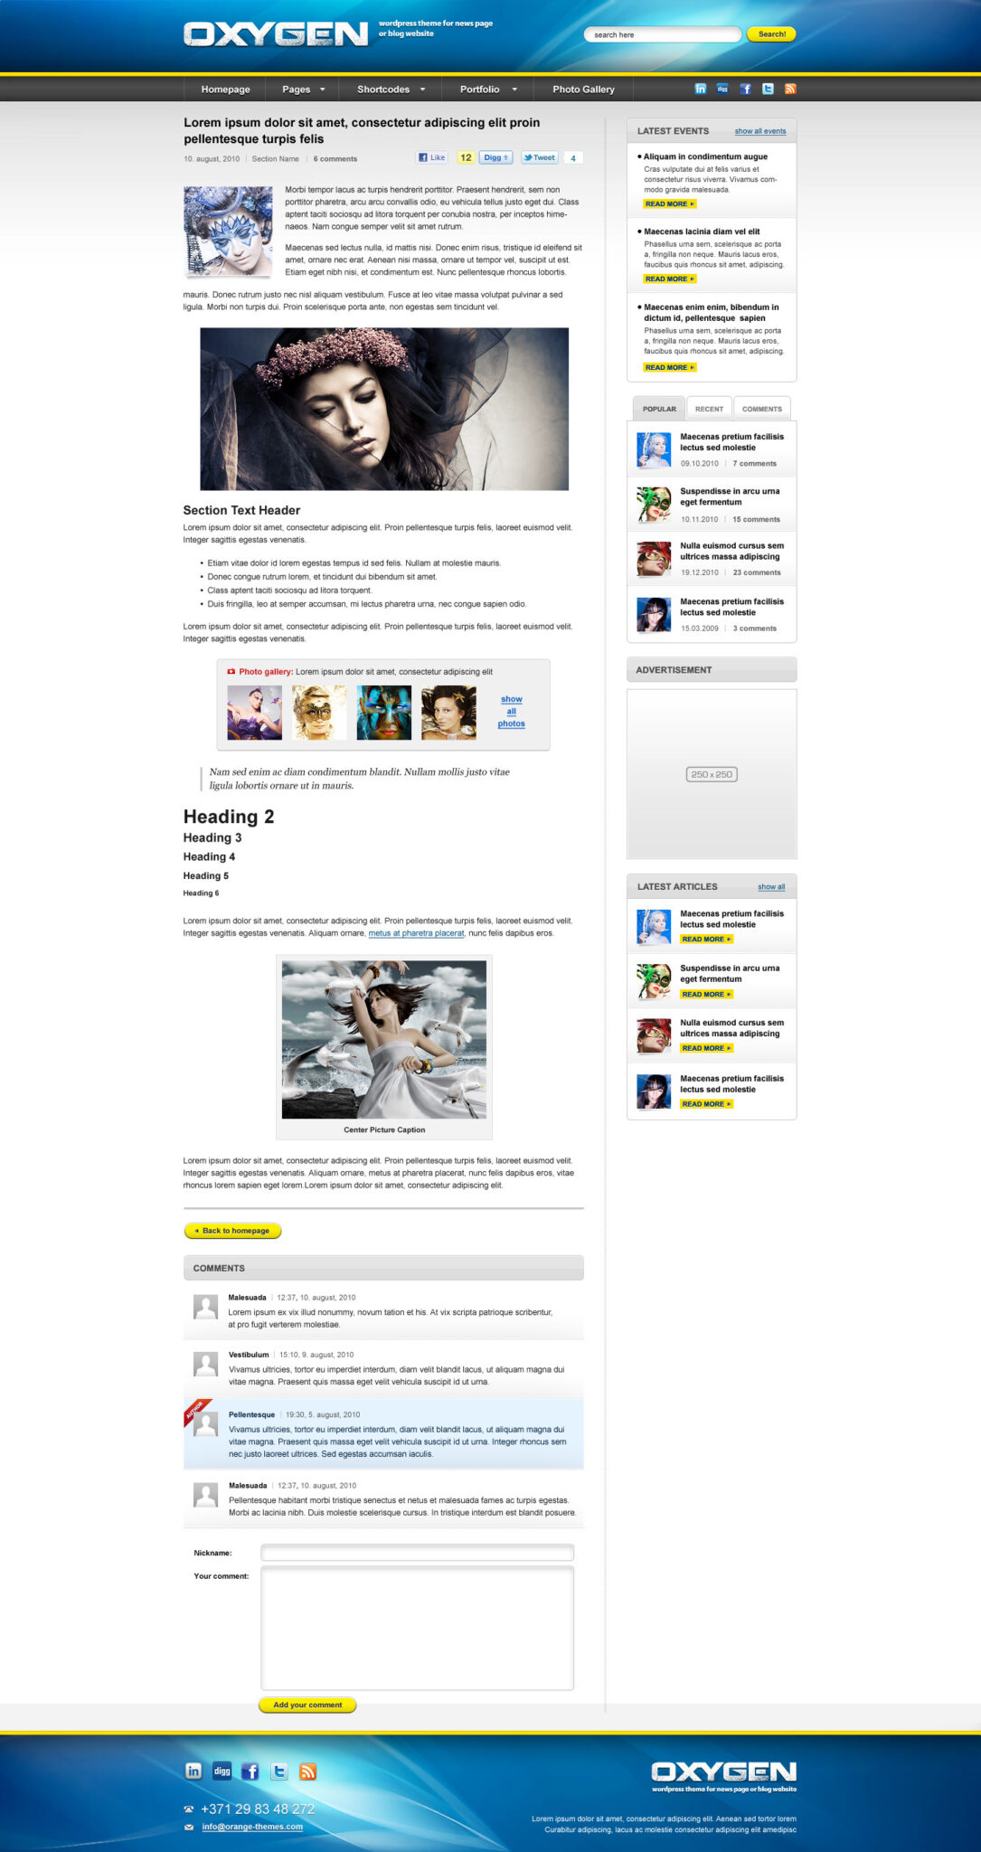This screenshot has height=1852, width=981.
Task: Open the Digg icon in navigation bar
Action: pos(722,89)
